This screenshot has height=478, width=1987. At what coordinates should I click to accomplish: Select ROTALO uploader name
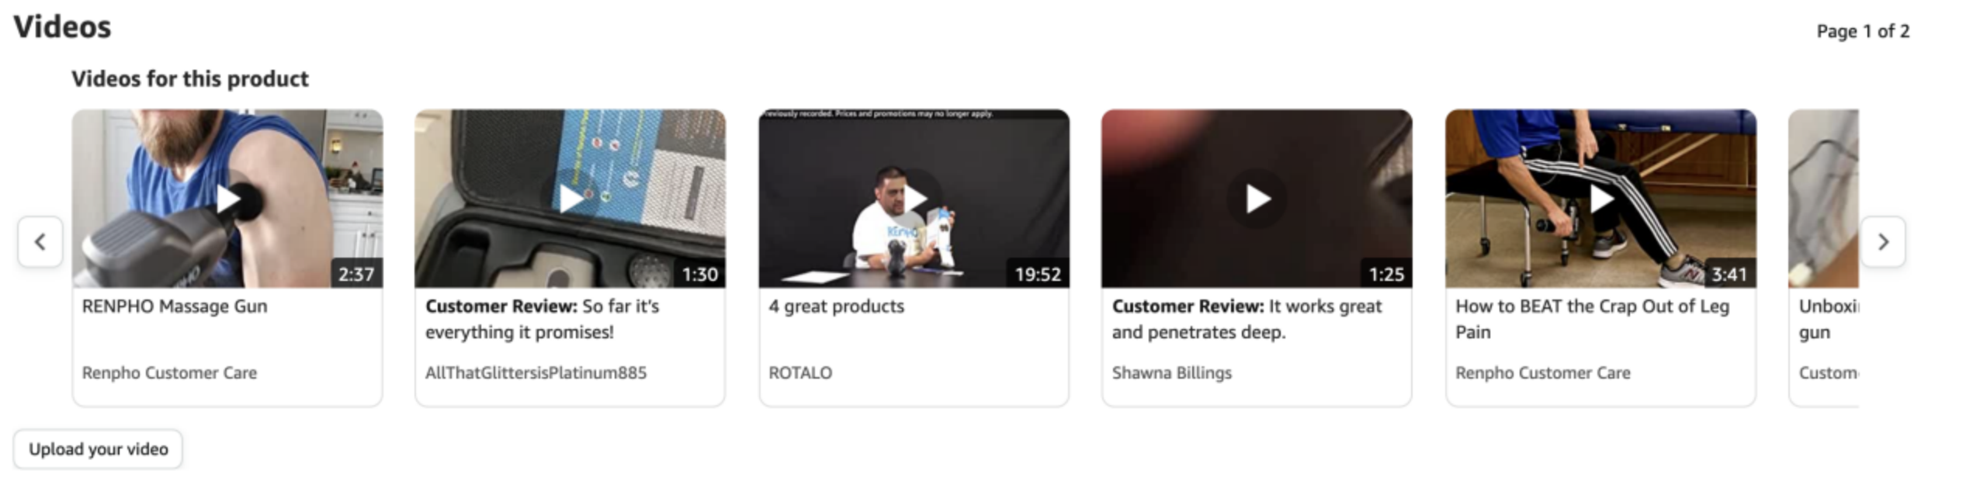tap(800, 372)
